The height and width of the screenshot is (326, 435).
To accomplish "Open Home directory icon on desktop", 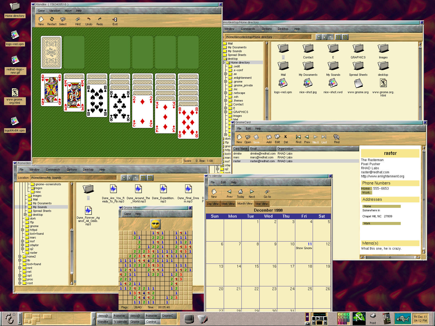I will click(15, 10).
